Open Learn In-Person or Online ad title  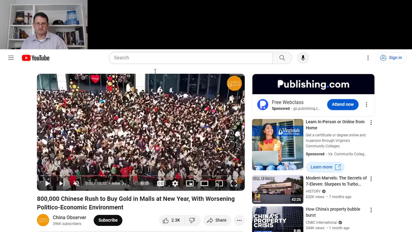(x=335, y=125)
